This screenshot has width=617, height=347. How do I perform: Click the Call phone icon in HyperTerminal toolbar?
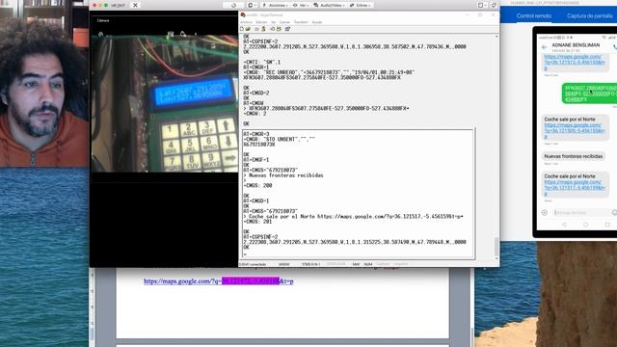(x=257, y=29)
